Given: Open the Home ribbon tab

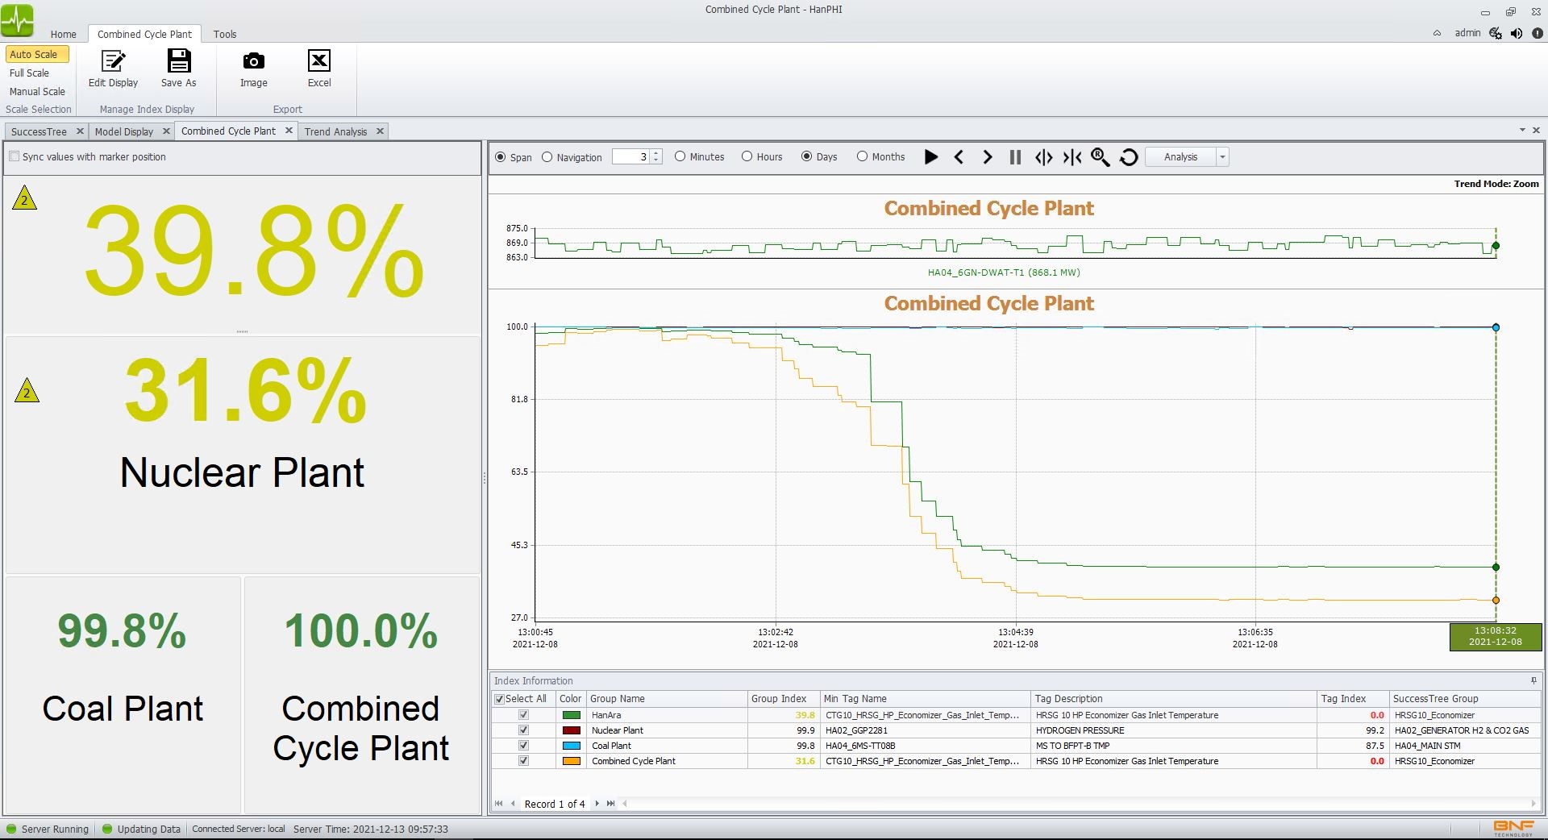Looking at the screenshot, I should [x=63, y=34].
